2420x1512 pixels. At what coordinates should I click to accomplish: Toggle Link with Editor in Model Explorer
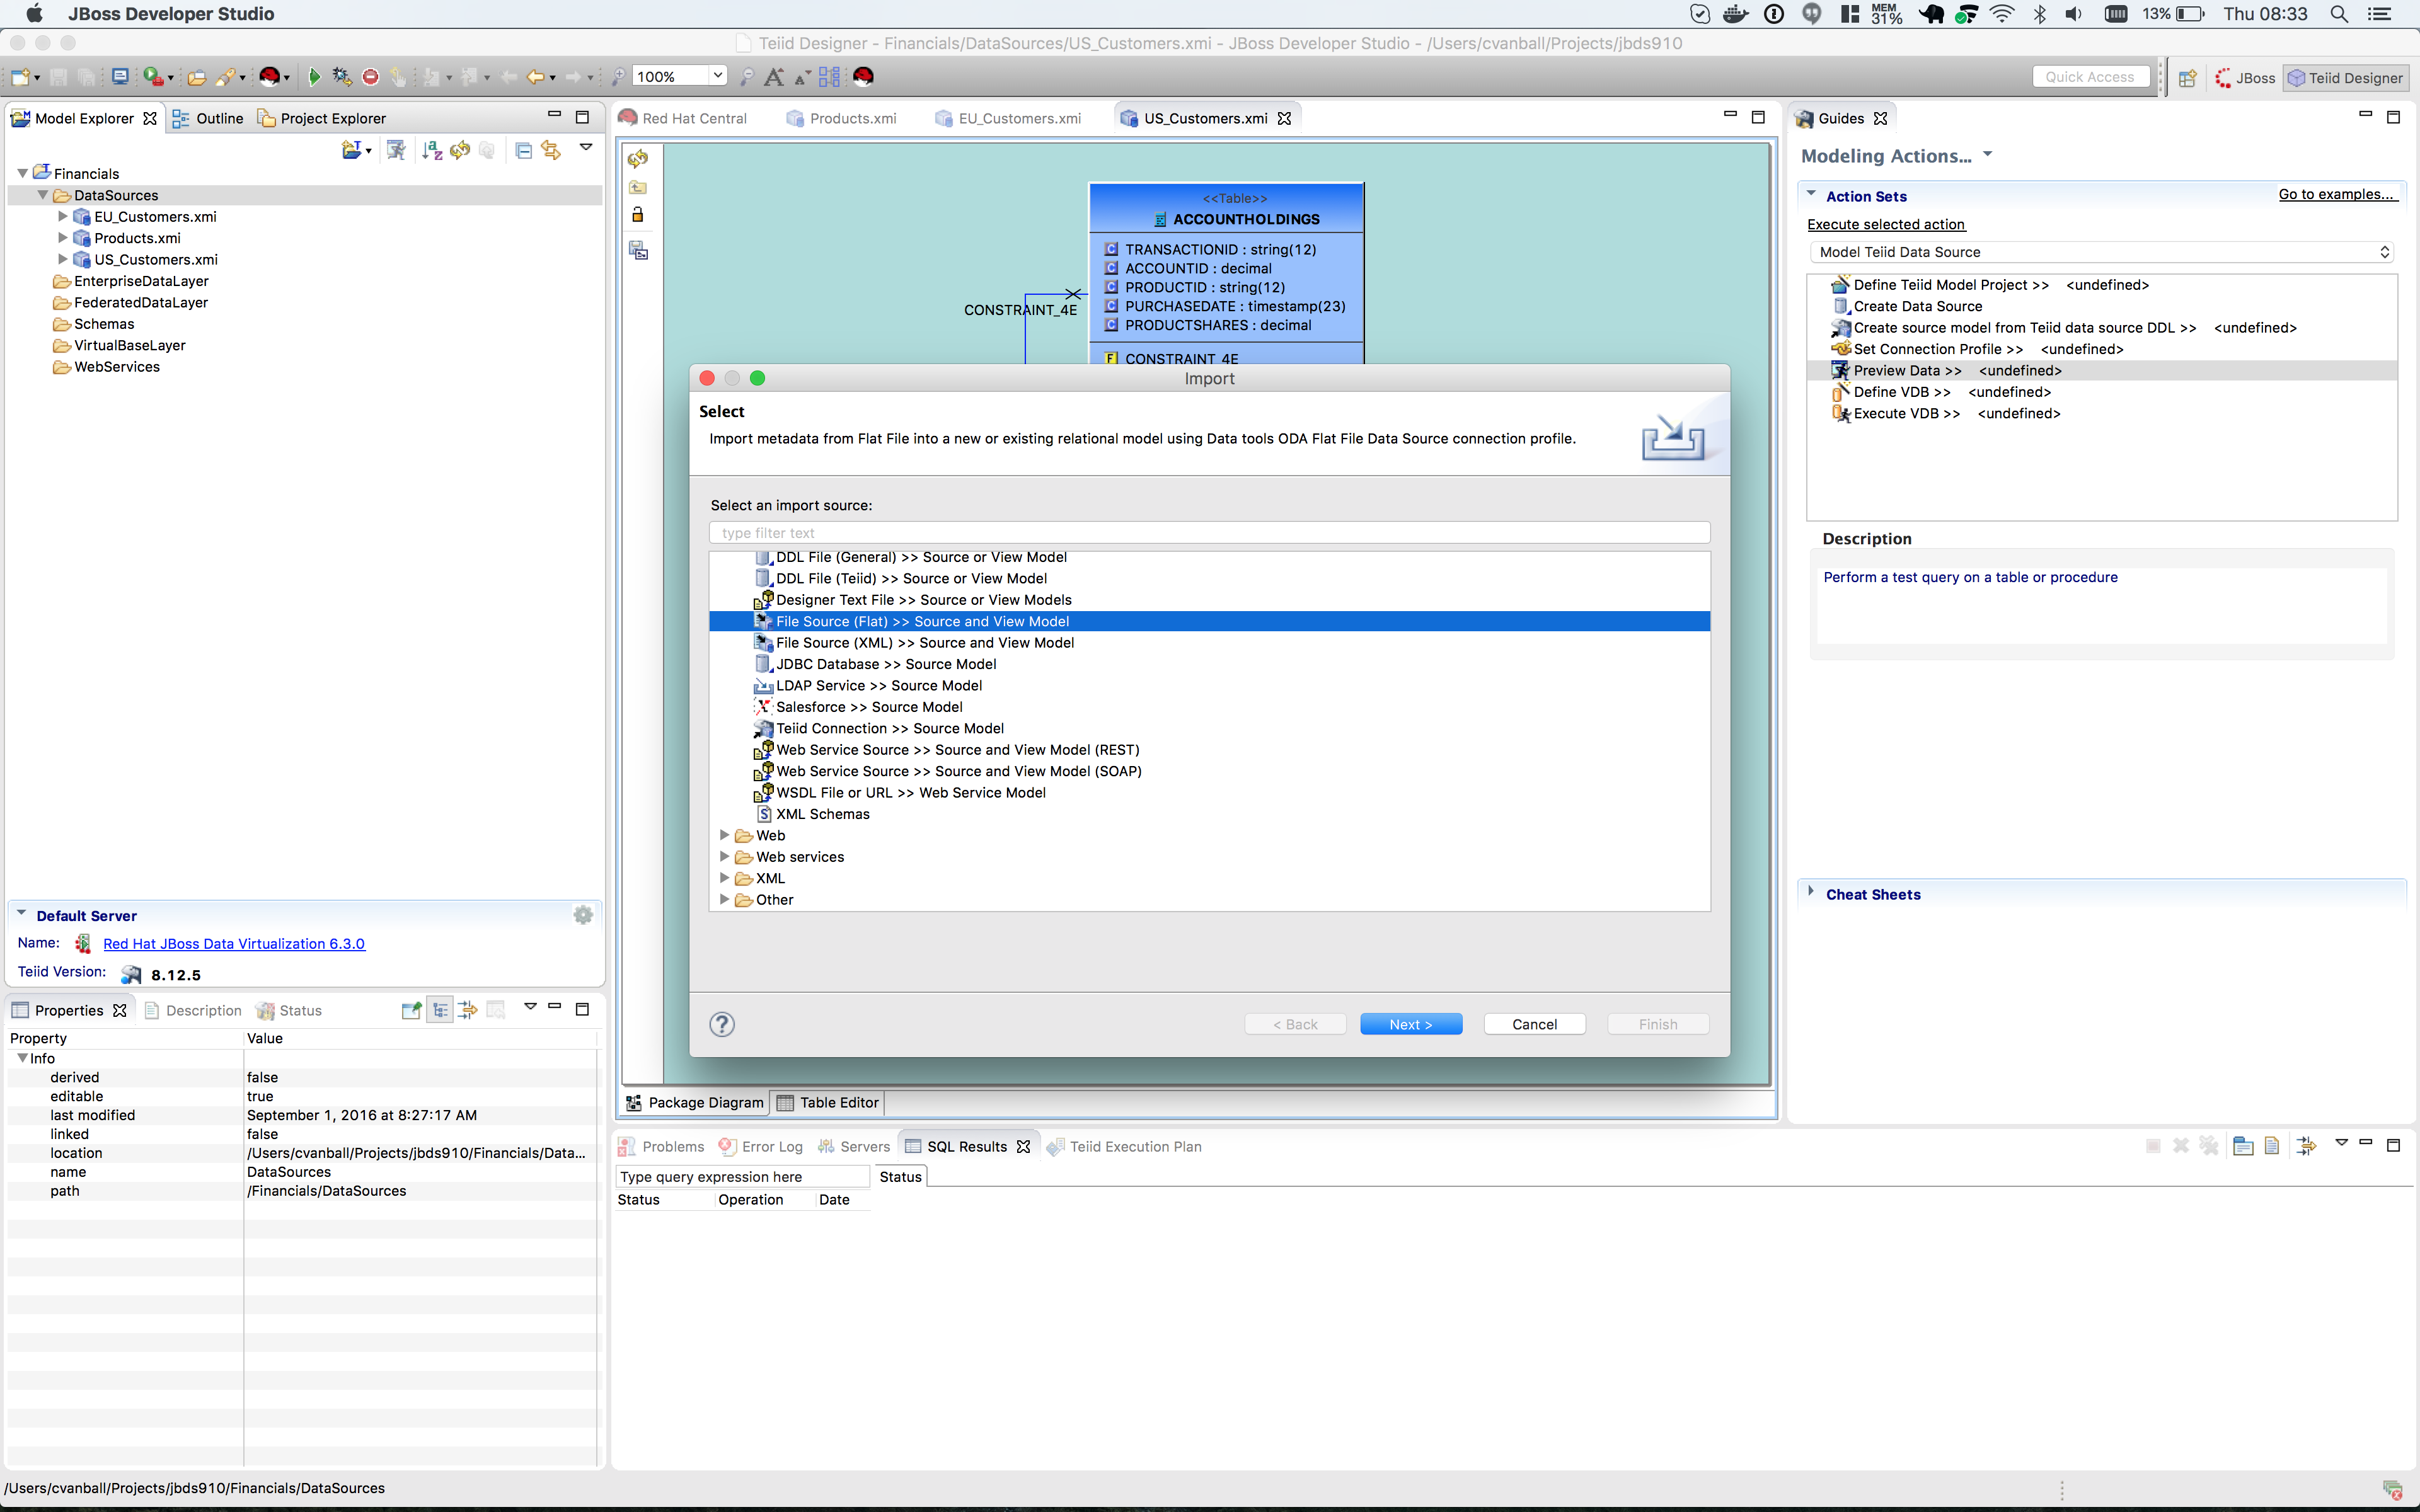(551, 150)
